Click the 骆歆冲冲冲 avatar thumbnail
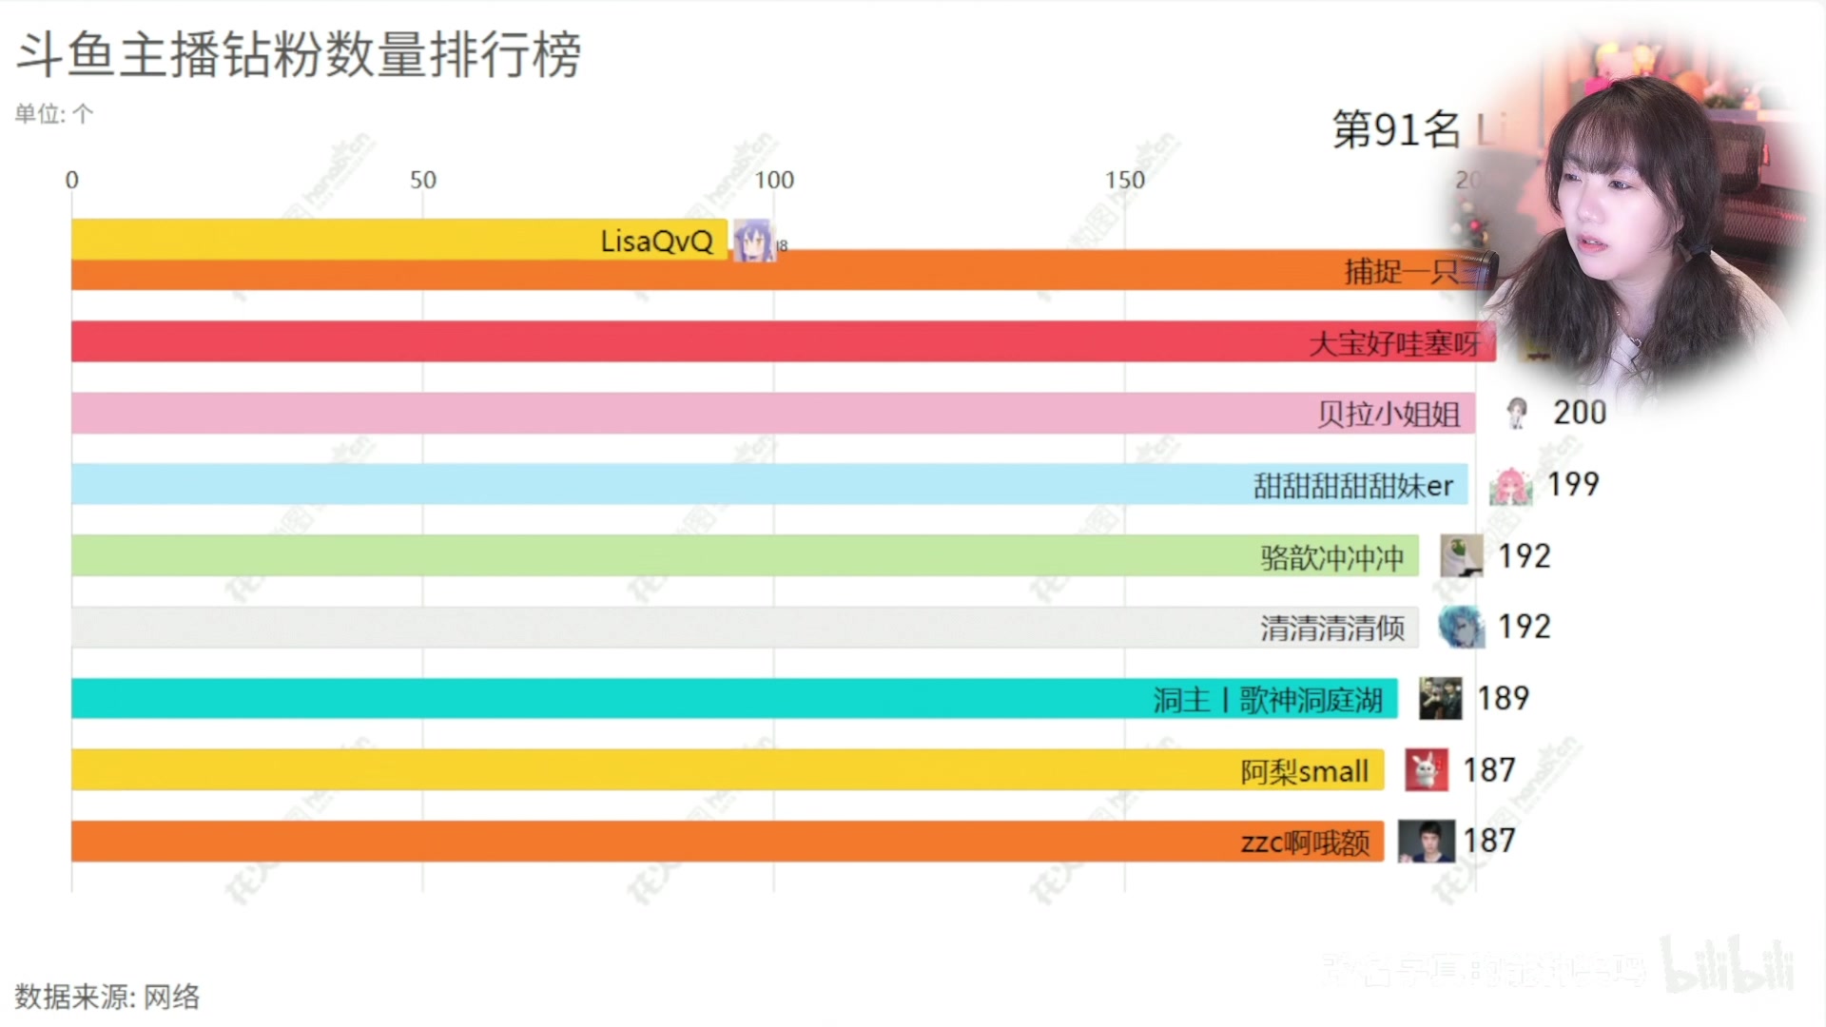 pyautogui.click(x=1461, y=556)
